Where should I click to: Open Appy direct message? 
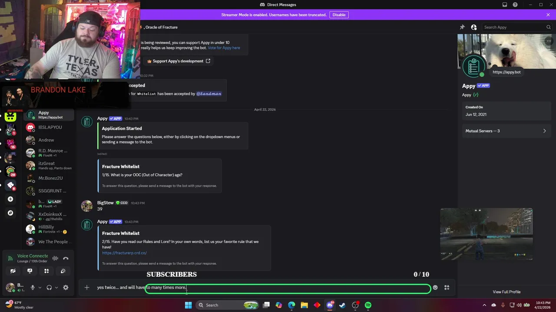tap(49, 115)
